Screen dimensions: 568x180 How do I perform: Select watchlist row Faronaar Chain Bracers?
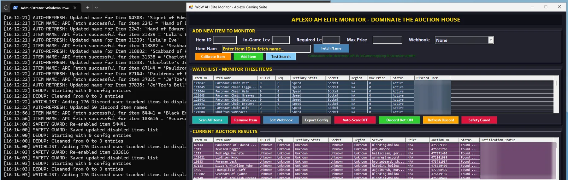(x=373, y=104)
